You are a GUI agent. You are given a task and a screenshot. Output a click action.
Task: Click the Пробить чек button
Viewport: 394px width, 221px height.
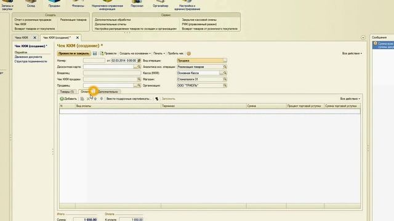coord(175,53)
